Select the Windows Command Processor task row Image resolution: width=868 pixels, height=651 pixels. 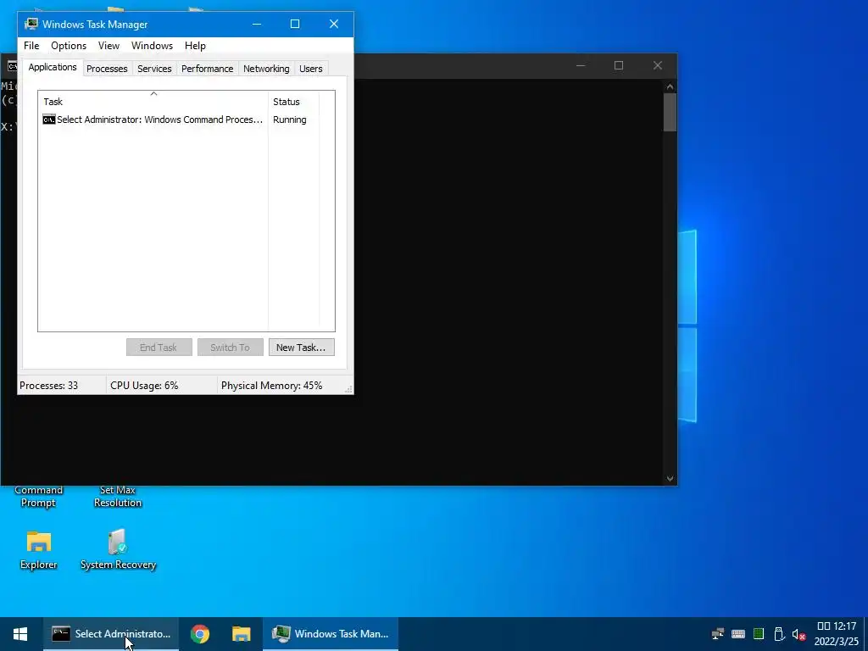coord(153,120)
